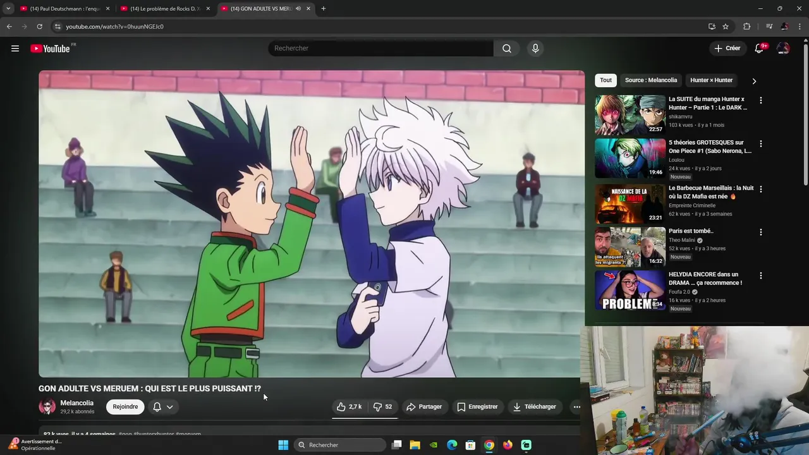Screen dimensions: 809x455
Task: Open the tab search dropdown arrow
Action: (8, 9)
